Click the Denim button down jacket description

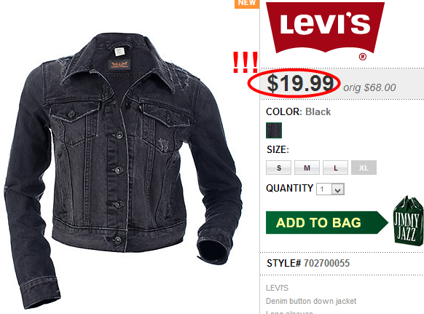[311, 301]
